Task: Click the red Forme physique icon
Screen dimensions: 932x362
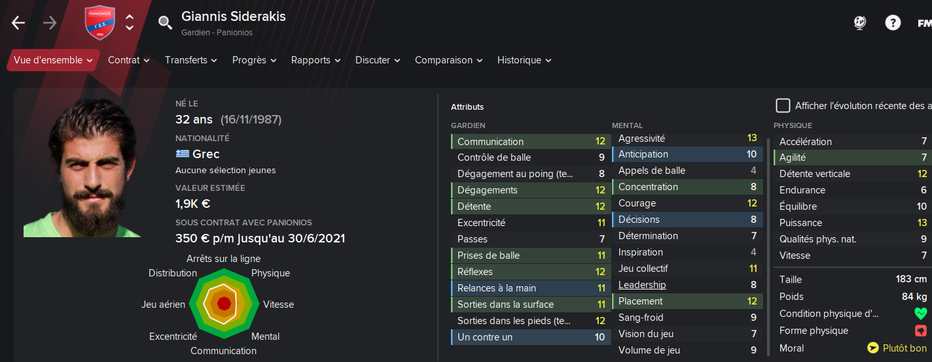Action: 921,331
